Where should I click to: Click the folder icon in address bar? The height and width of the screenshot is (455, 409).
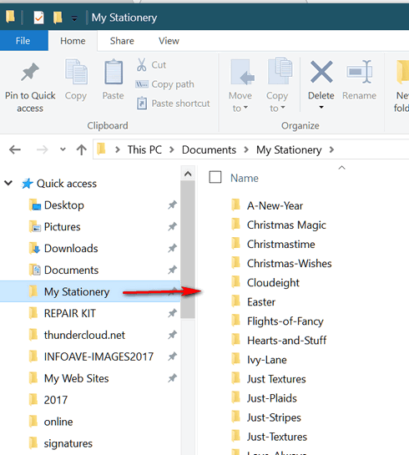click(x=101, y=149)
